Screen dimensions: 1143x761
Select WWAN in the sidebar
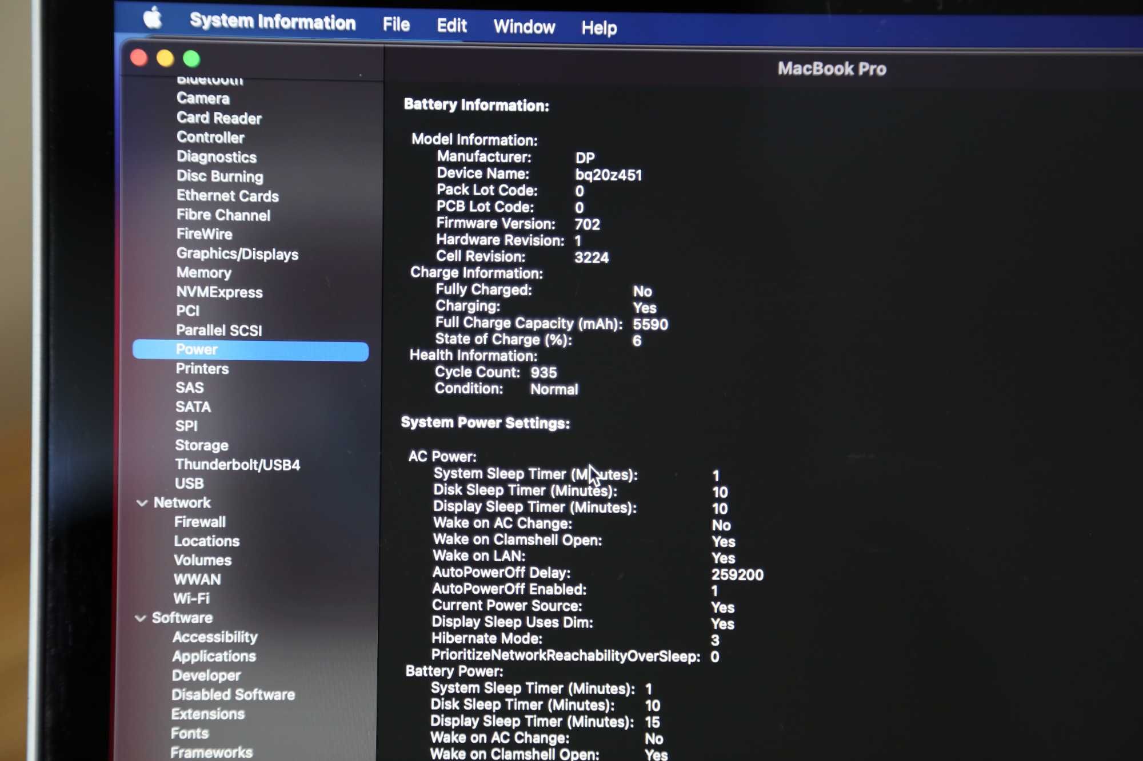tap(197, 579)
